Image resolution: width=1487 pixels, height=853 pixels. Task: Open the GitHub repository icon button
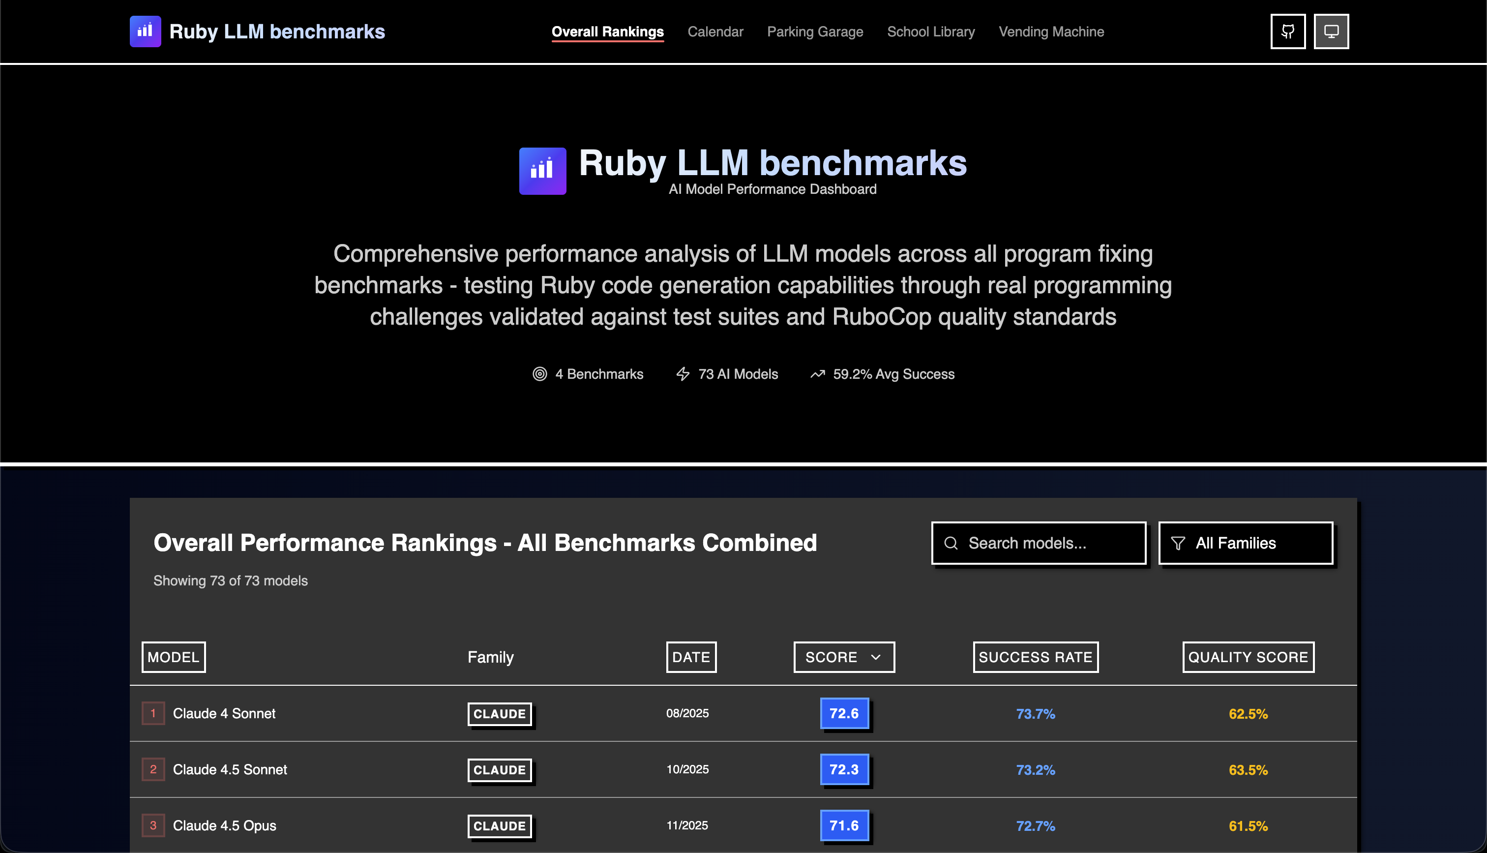click(1287, 31)
